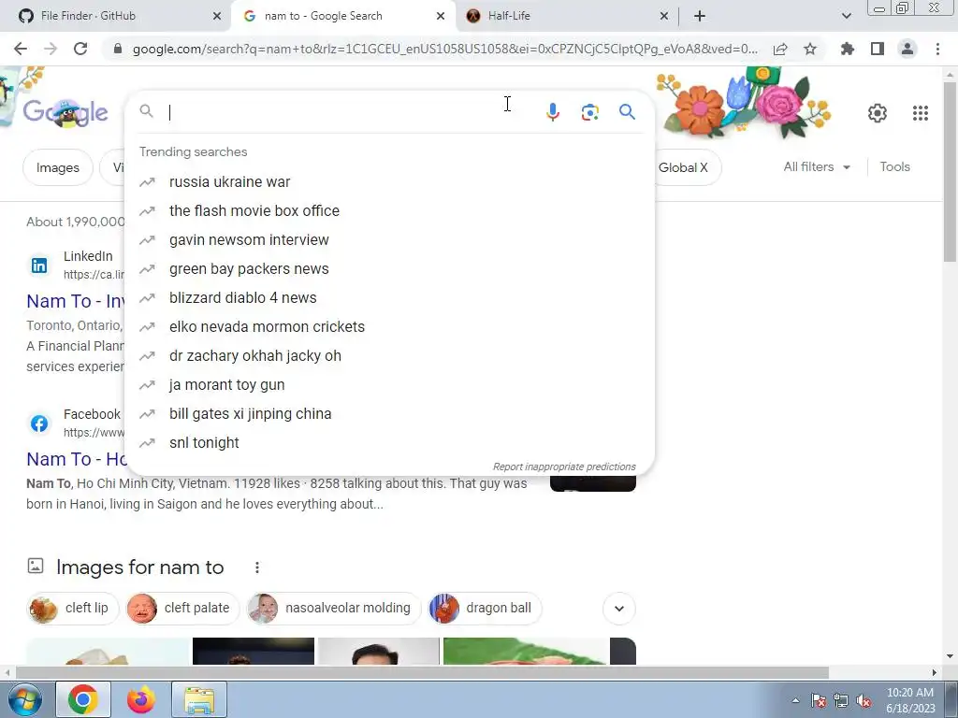Select ja morant toy gun suggestion

click(x=389, y=384)
